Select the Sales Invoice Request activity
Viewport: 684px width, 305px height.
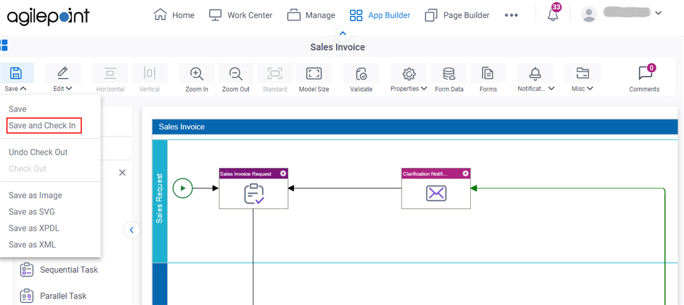click(254, 189)
